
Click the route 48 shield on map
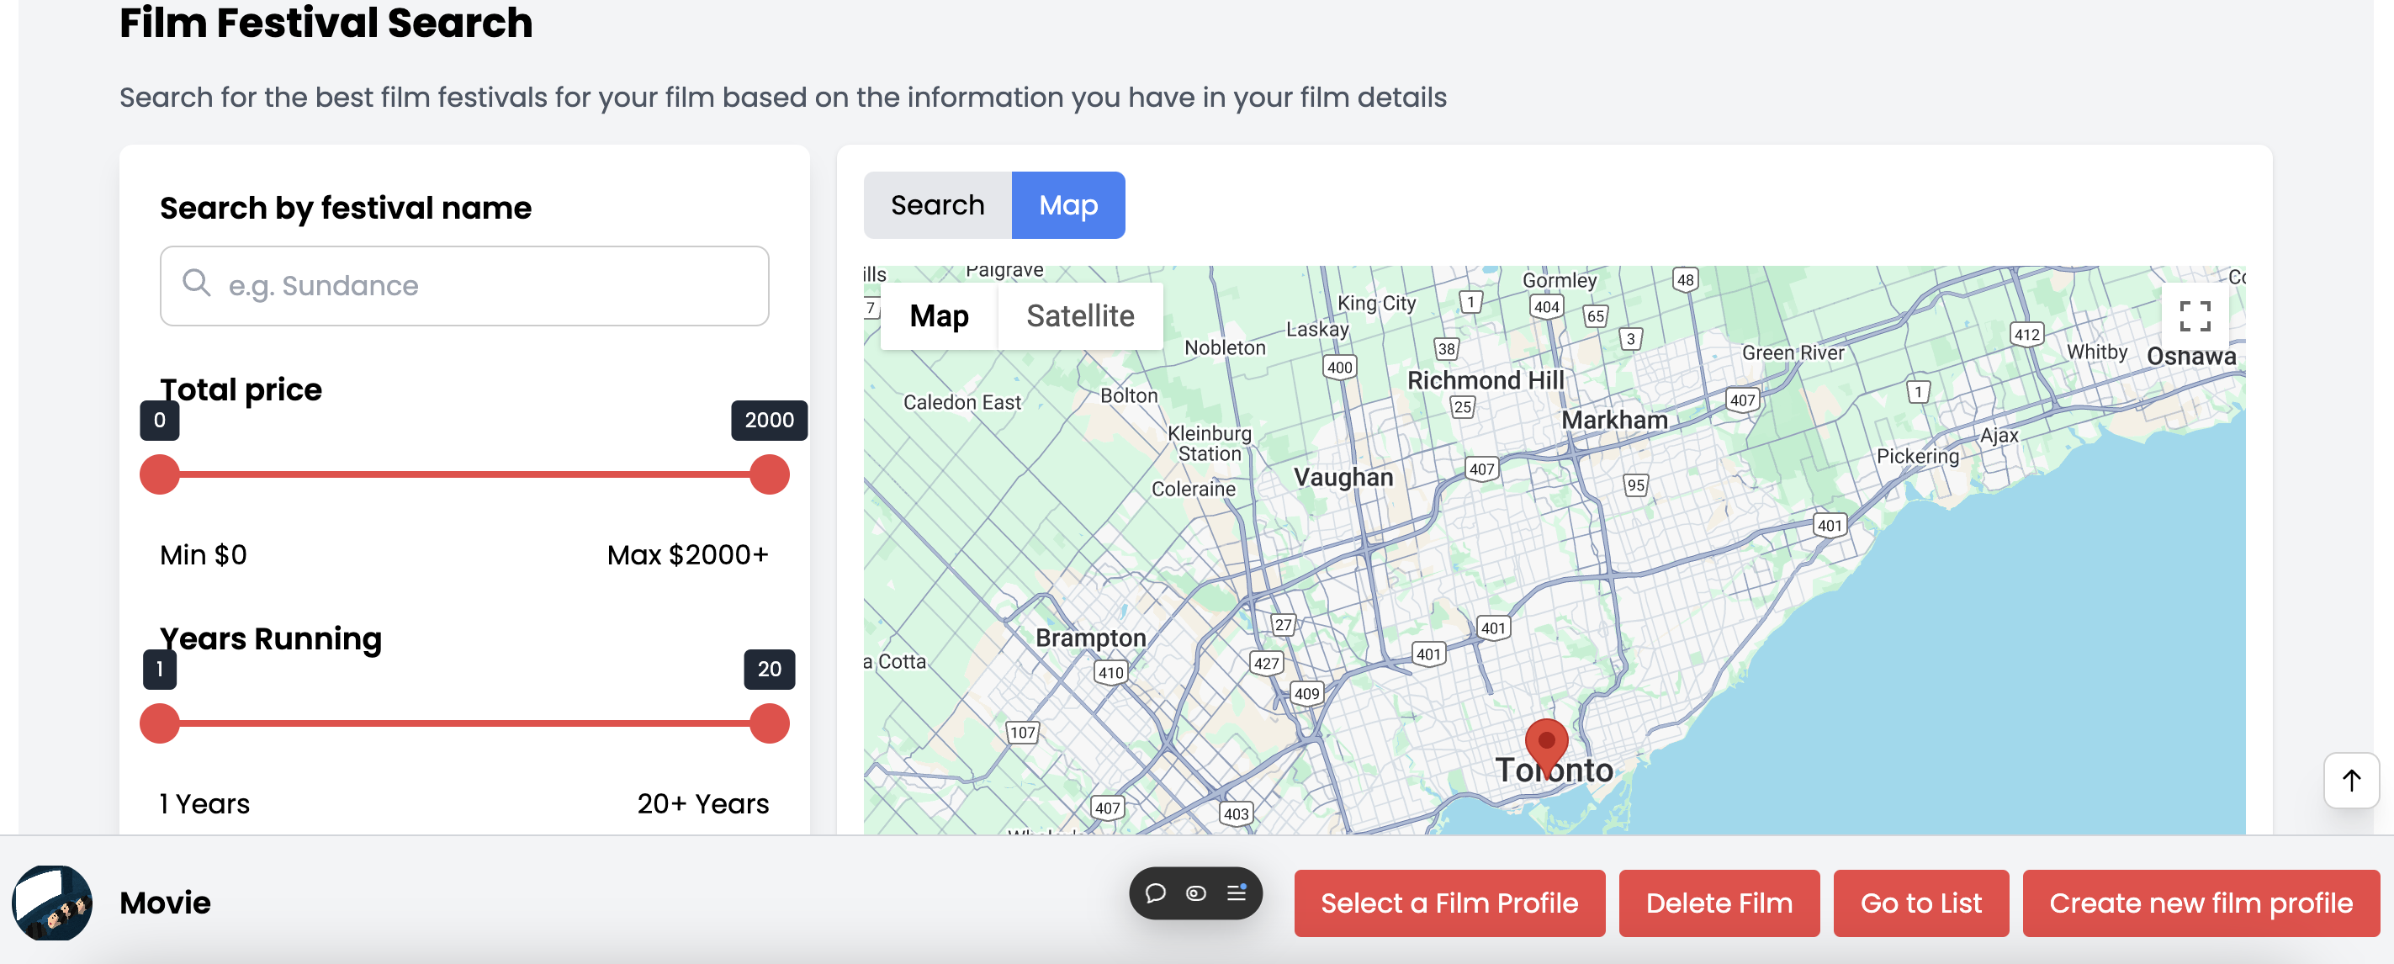pyautogui.click(x=1685, y=280)
